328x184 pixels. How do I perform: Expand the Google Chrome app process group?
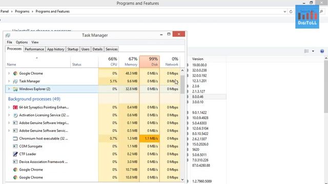[x=9, y=74]
